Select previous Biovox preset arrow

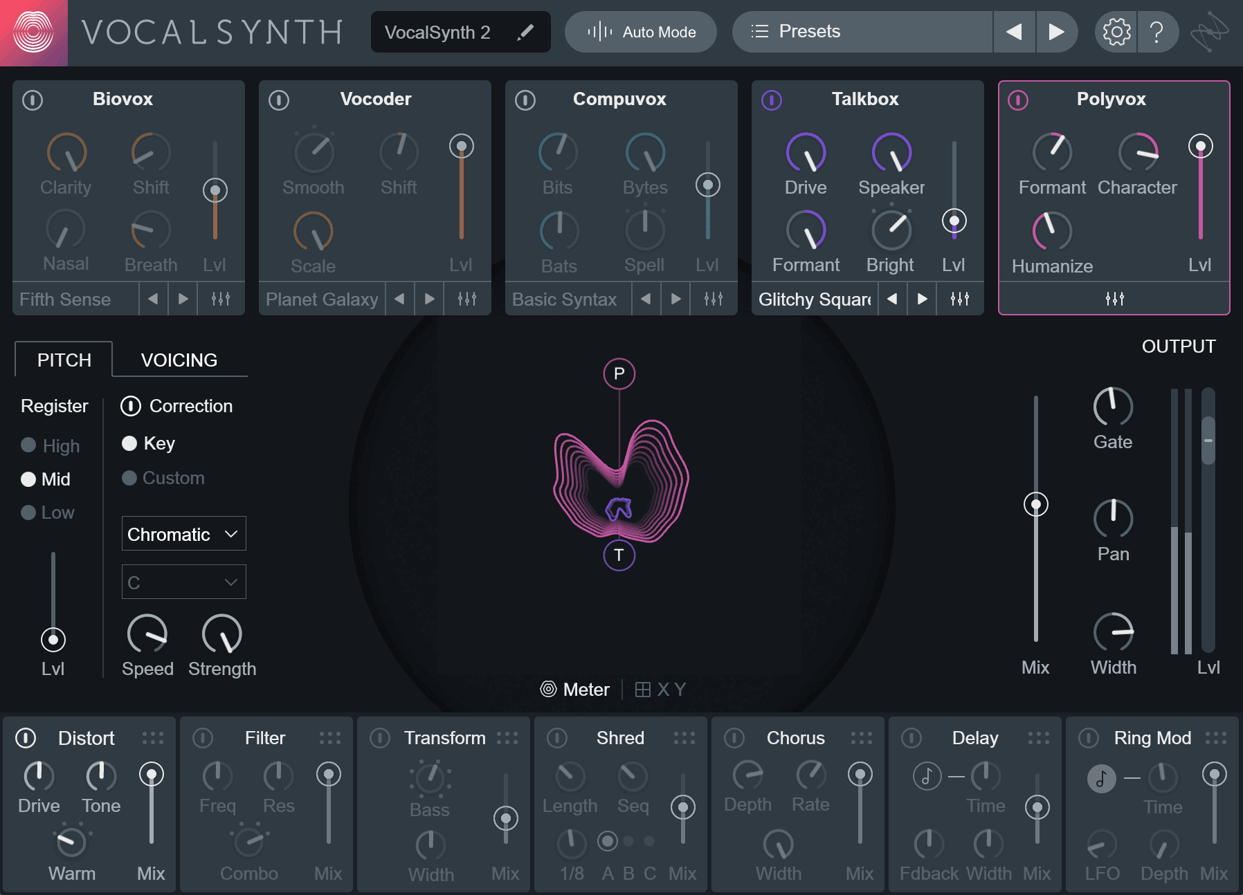point(153,299)
